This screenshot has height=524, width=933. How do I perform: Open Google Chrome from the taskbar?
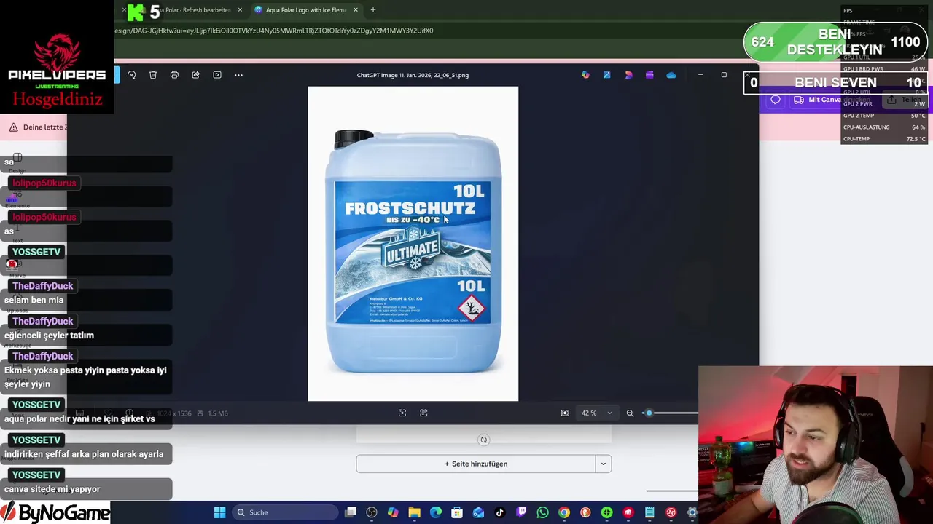[x=564, y=512]
